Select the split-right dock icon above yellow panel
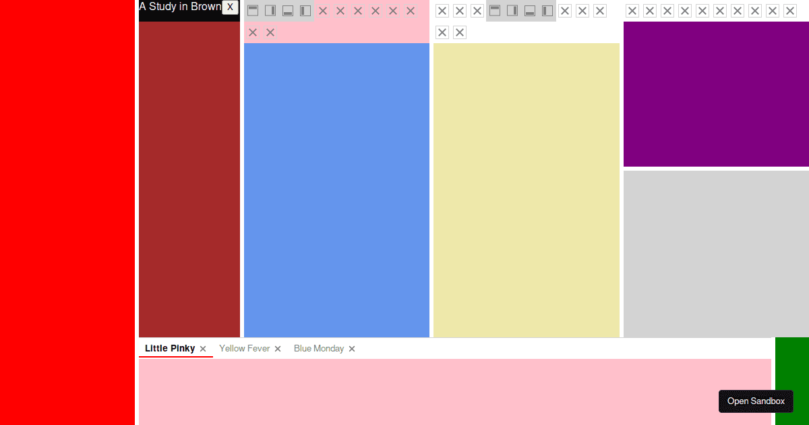 (x=513, y=11)
